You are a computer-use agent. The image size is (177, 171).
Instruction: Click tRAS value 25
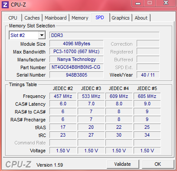coord(147,127)
